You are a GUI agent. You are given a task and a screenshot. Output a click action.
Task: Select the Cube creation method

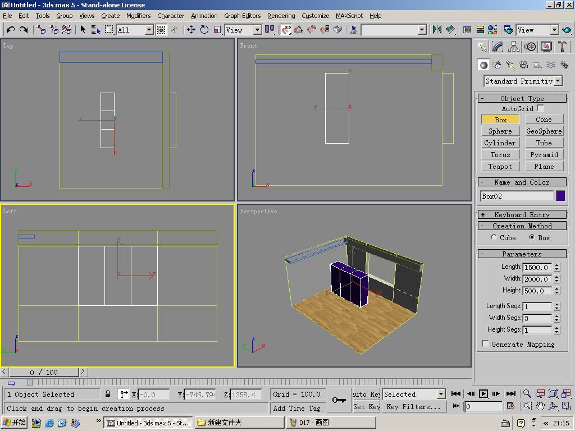point(494,238)
